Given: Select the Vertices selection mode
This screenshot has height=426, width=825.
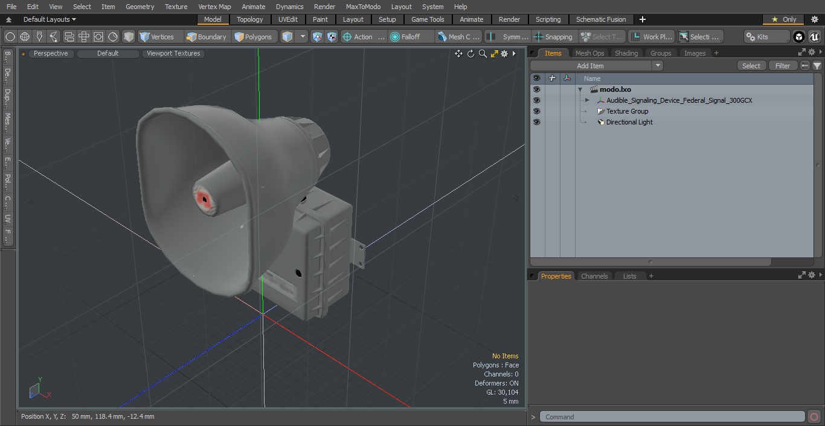Looking at the screenshot, I should 157,37.
